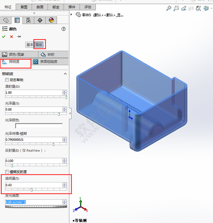Image resolution: width=213 pixels, height=223 pixels.
Task: Collapse the 照明度 section chevron
Action: (x=65, y=74)
